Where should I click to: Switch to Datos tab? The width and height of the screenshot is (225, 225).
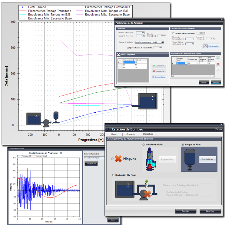tap(114, 134)
